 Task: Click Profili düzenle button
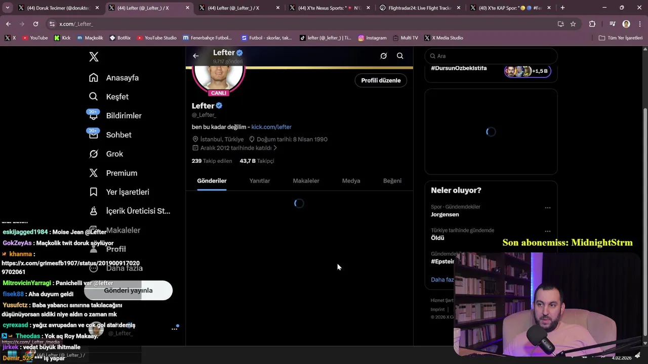(381, 80)
